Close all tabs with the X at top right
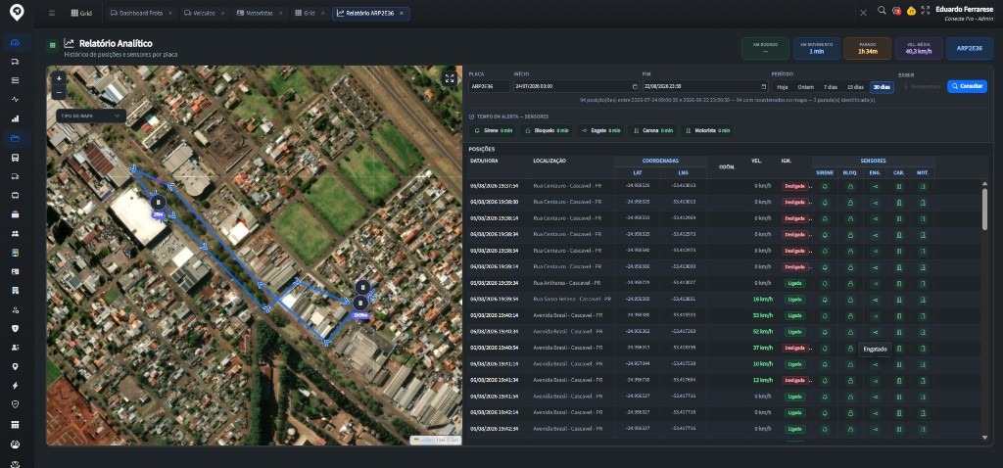1003x468 pixels. 863,13
